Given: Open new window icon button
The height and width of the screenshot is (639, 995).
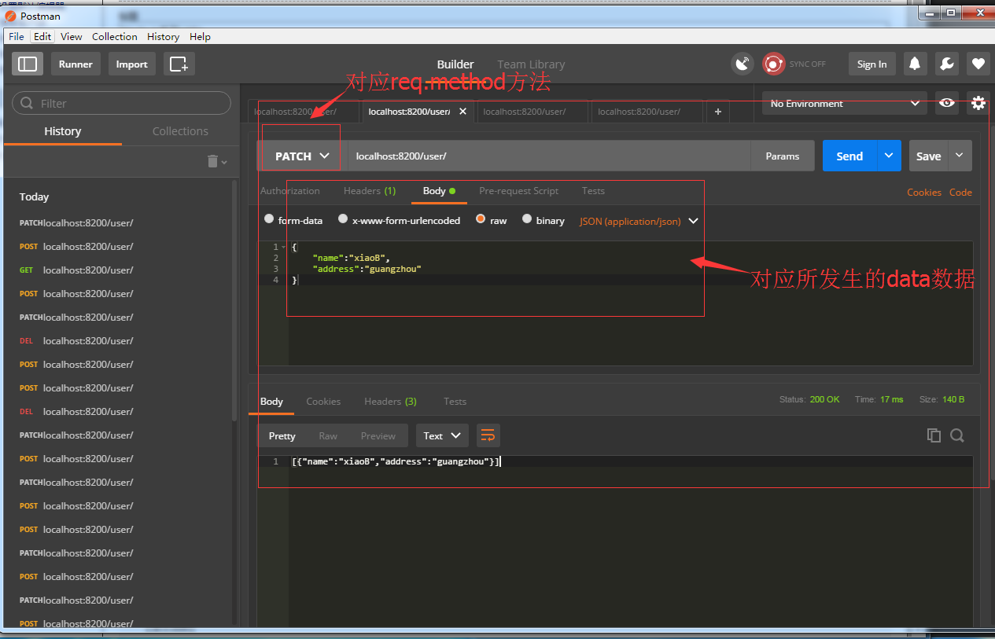Looking at the screenshot, I should click(179, 64).
